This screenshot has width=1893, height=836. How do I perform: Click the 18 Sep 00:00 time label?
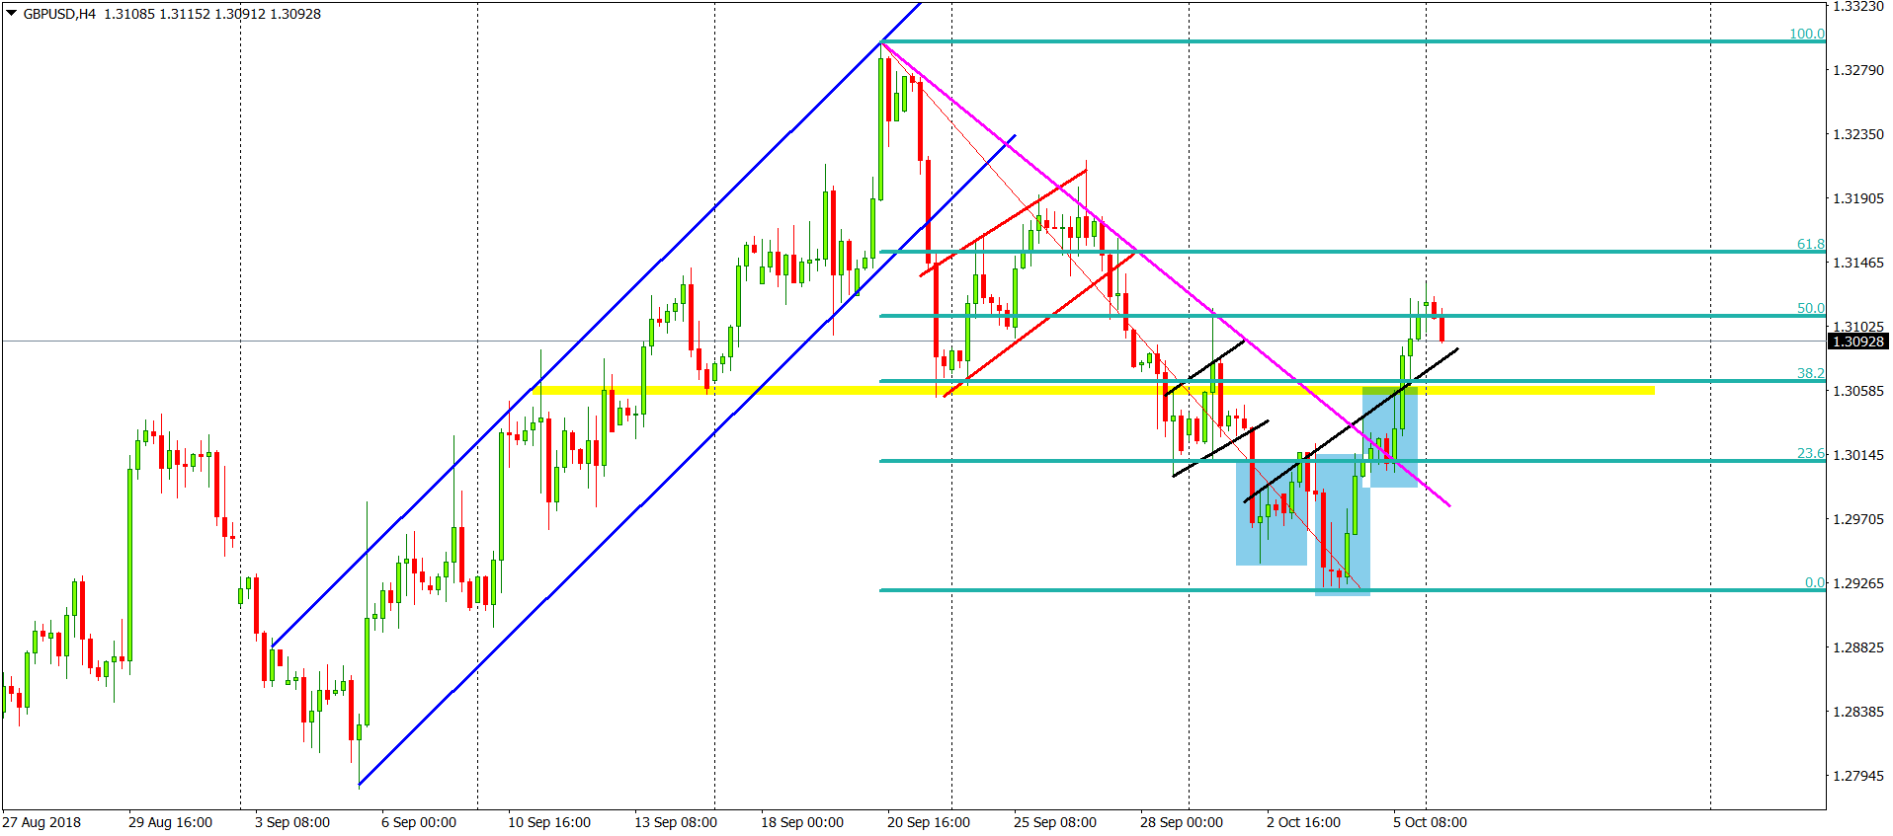coord(802,822)
